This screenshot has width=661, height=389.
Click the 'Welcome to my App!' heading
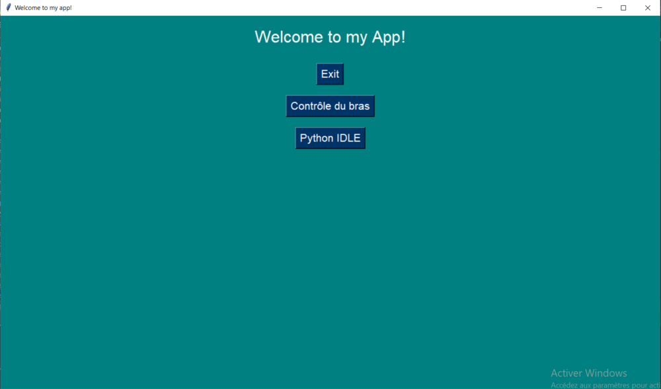click(330, 37)
